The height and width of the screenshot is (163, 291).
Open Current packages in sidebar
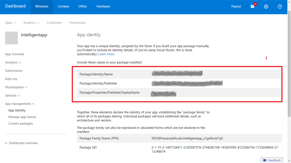20,124
